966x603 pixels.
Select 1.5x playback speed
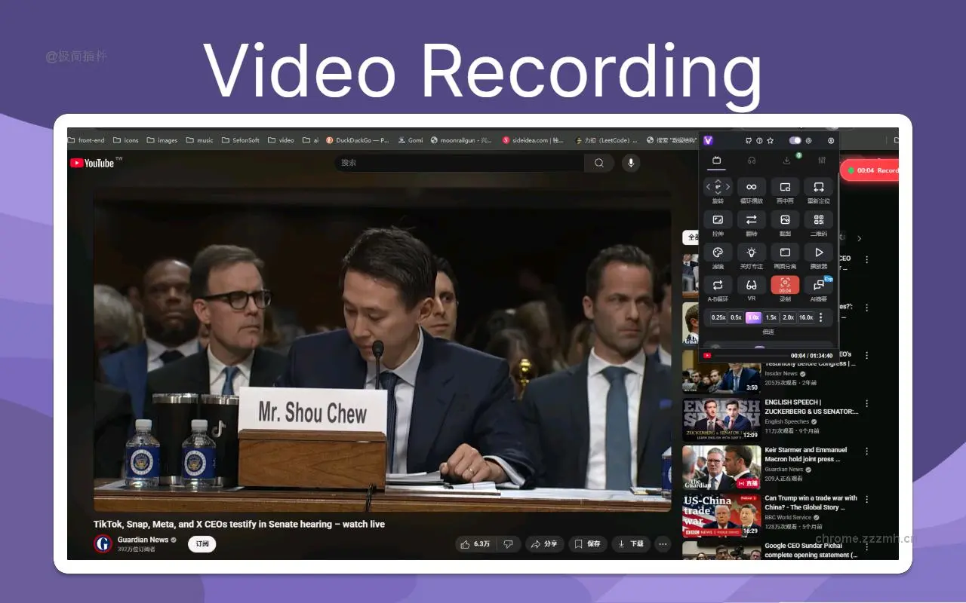[x=771, y=317]
